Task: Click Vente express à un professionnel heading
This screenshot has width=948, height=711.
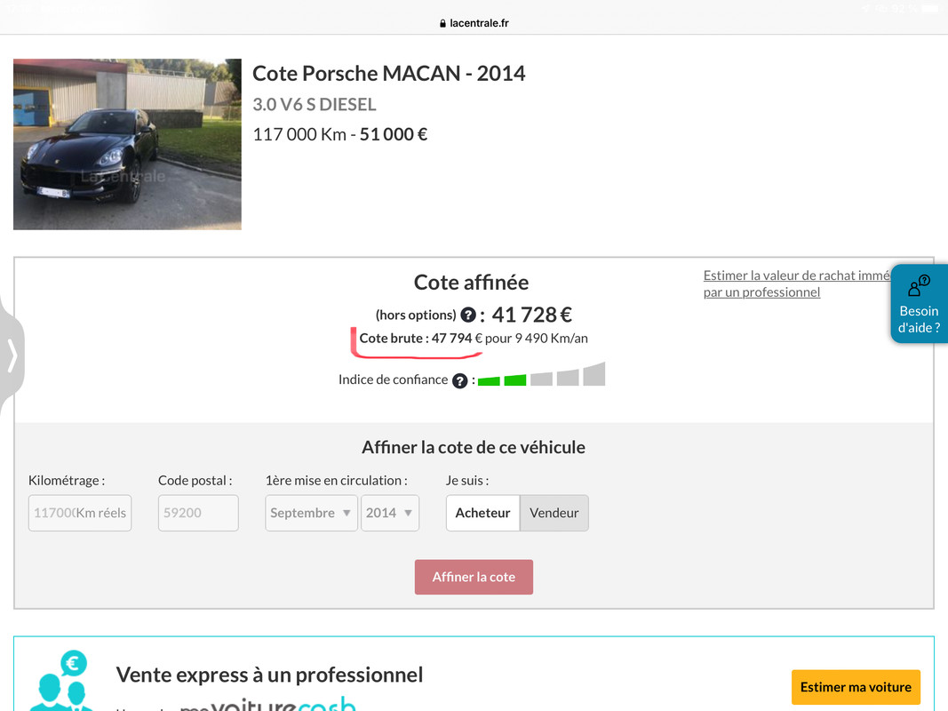Action: point(269,675)
